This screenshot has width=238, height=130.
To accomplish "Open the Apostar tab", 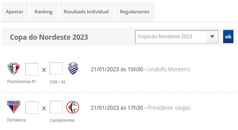I will point(15,12).
